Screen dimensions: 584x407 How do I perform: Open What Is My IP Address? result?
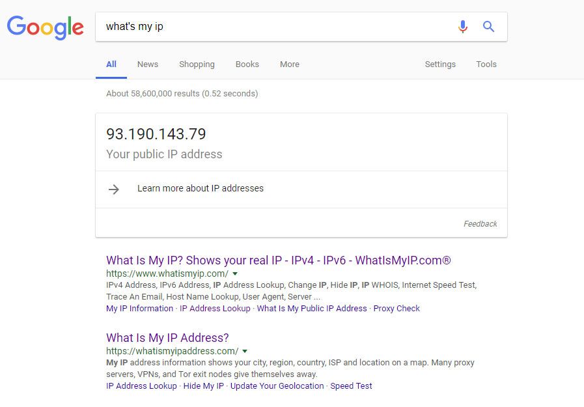point(167,338)
